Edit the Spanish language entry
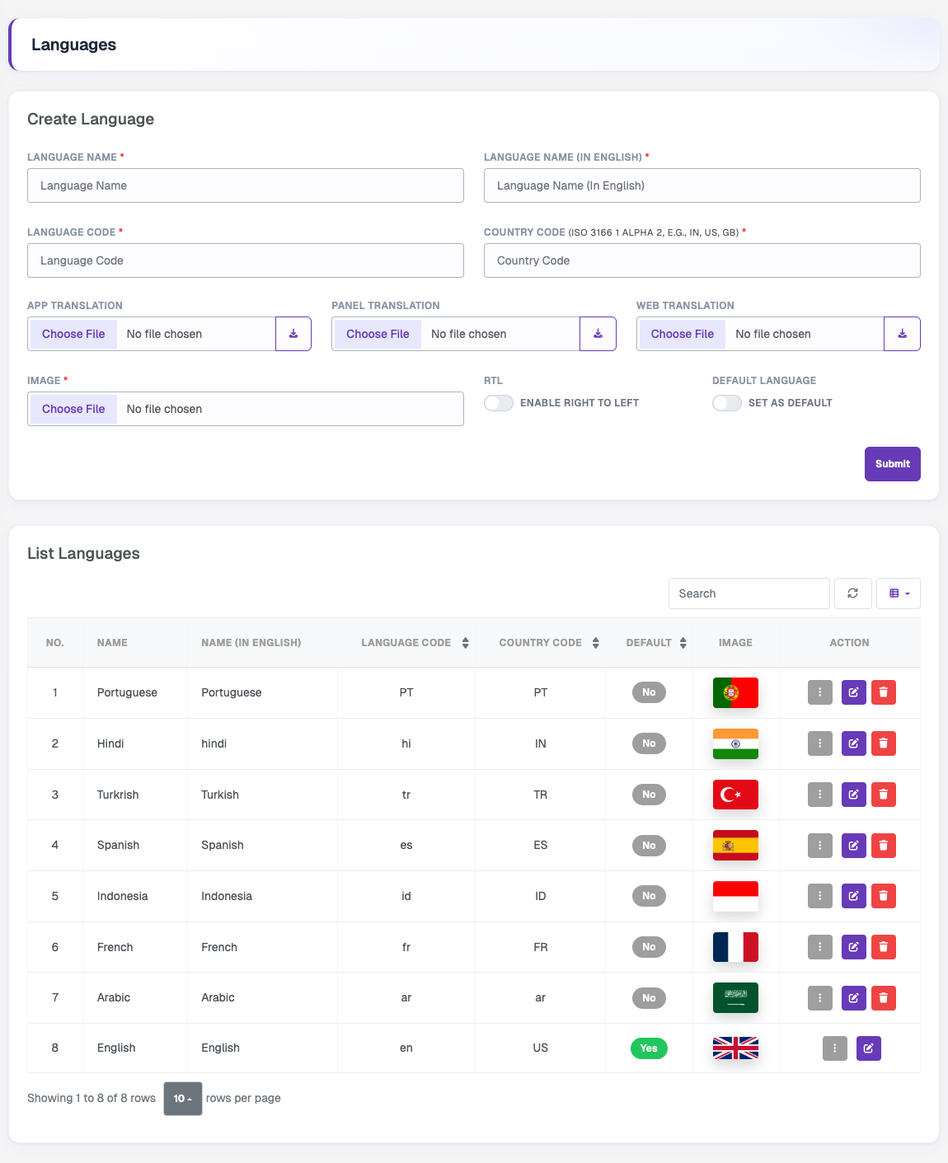 click(854, 846)
